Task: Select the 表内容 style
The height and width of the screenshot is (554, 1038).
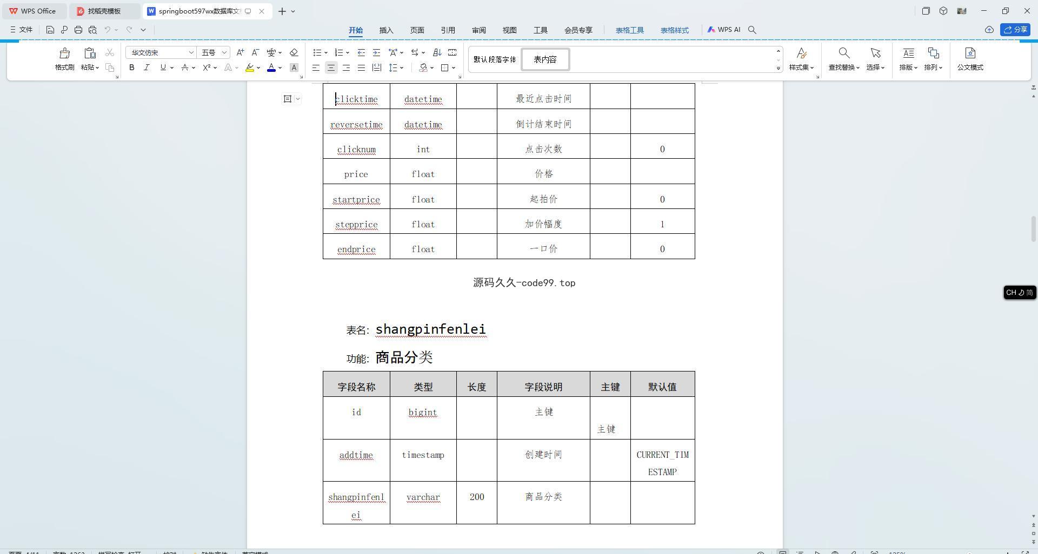Action: [545, 59]
